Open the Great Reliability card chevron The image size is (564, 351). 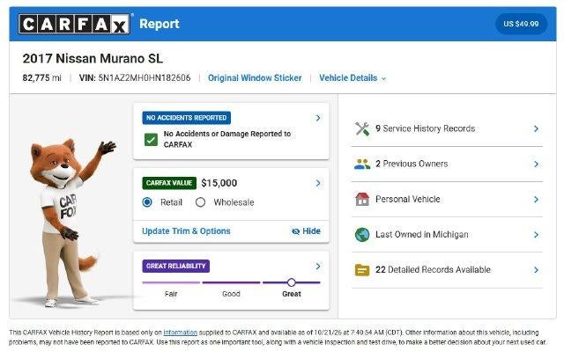[x=318, y=266]
